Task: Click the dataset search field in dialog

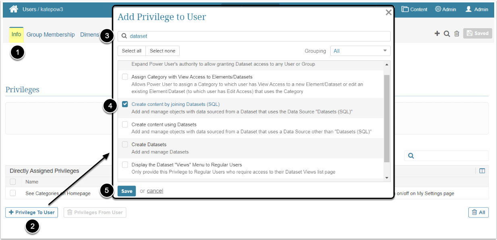Action: point(258,36)
